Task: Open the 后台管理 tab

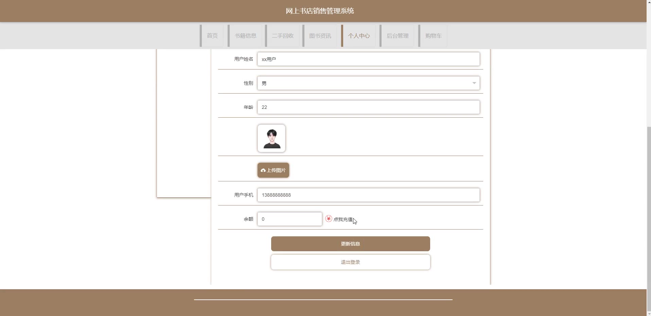Action: click(398, 36)
